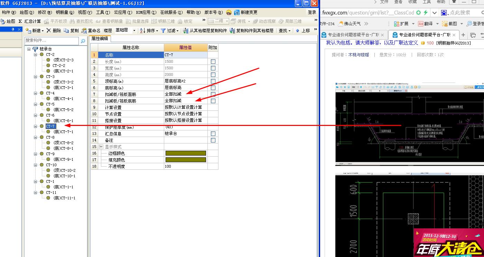484x257 pixels.
Task: Copy component using 复制 icon
Action: coord(66,30)
